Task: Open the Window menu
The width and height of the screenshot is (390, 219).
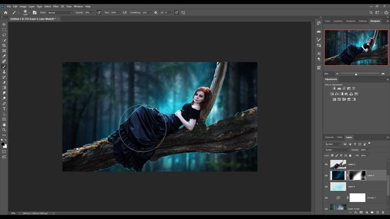Action: (78, 7)
